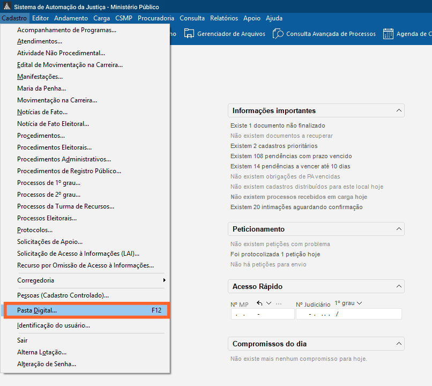Viewport: 432px width, 386px height.
Task: Click inside the Nº Judiciário input field
Action: tap(348, 314)
